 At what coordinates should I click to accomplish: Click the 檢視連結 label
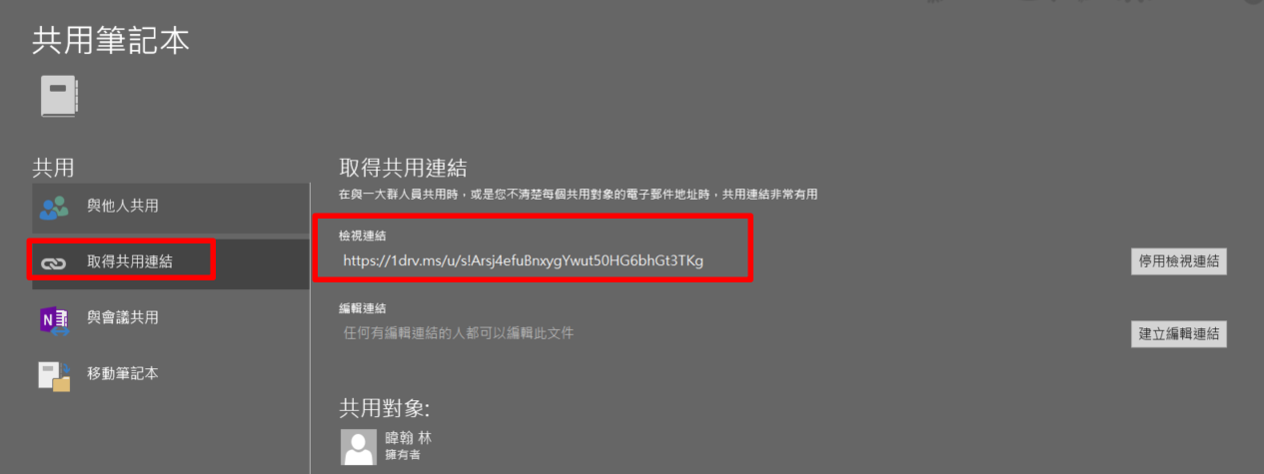point(363,236)
